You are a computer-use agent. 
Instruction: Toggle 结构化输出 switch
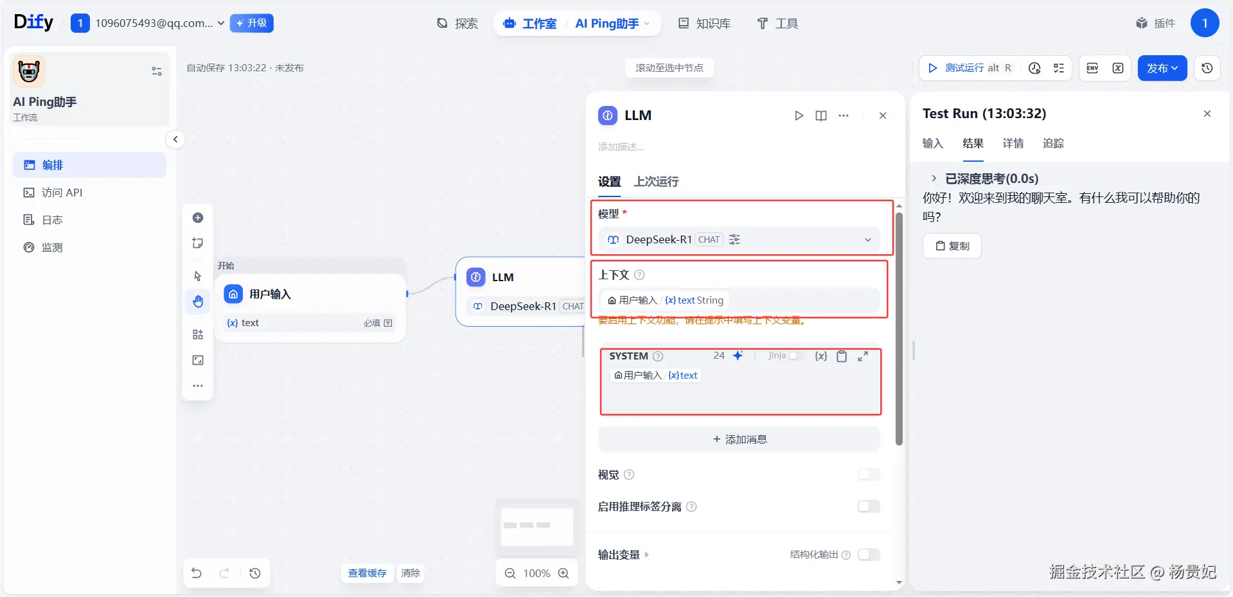[869, 555]
